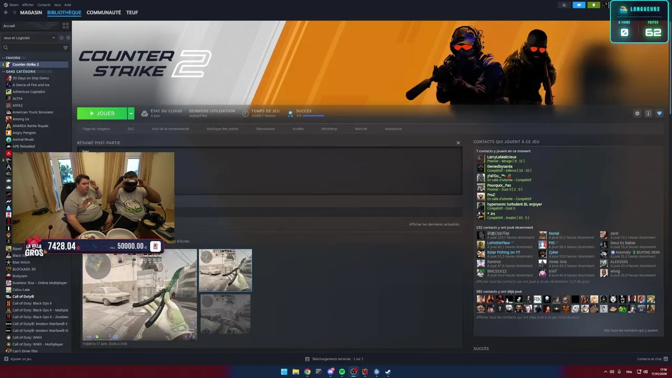Open the TEUF profile tab
The image size is (672, 378).
(132, 13)
